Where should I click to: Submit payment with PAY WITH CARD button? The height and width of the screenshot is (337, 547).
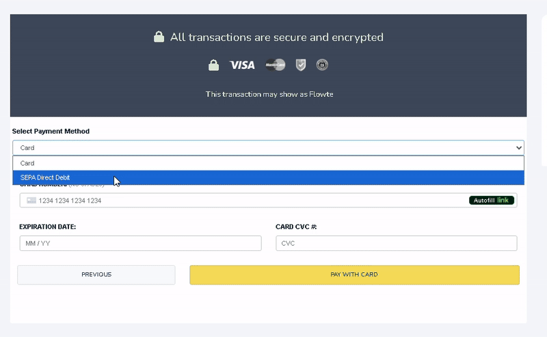coord(354,275)
